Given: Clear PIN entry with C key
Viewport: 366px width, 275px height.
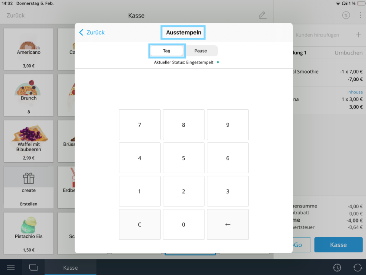Looking at the screenshot, I should (x=140, y=224).
